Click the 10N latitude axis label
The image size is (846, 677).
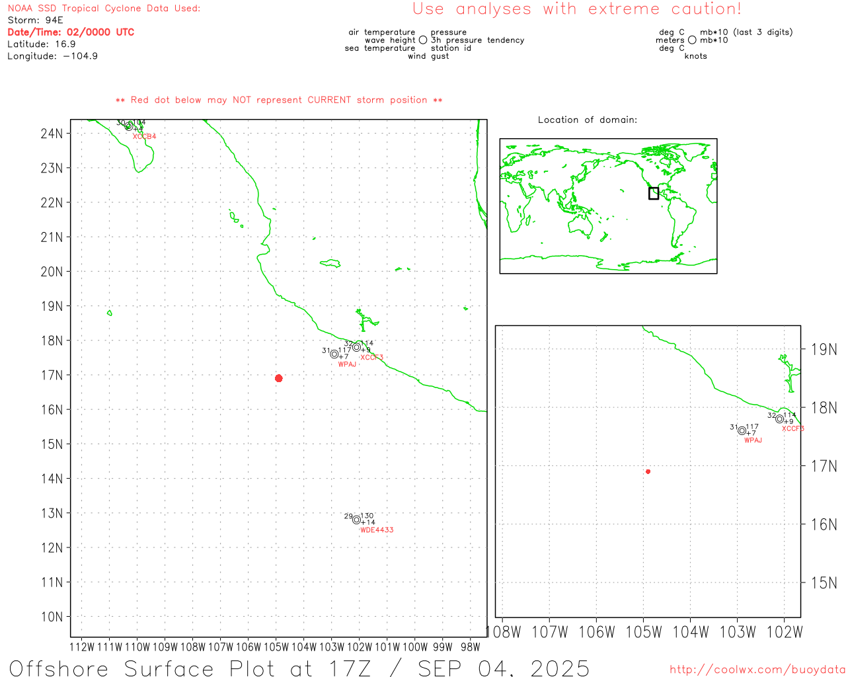point(52,617)
